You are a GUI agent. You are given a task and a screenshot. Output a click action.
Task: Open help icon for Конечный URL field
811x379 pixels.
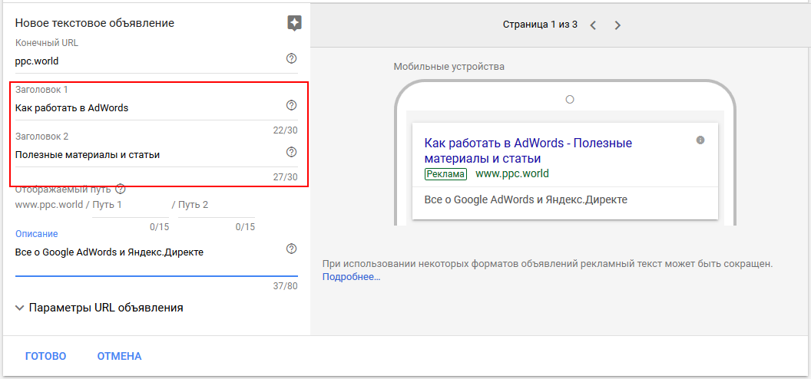[291, 58]
